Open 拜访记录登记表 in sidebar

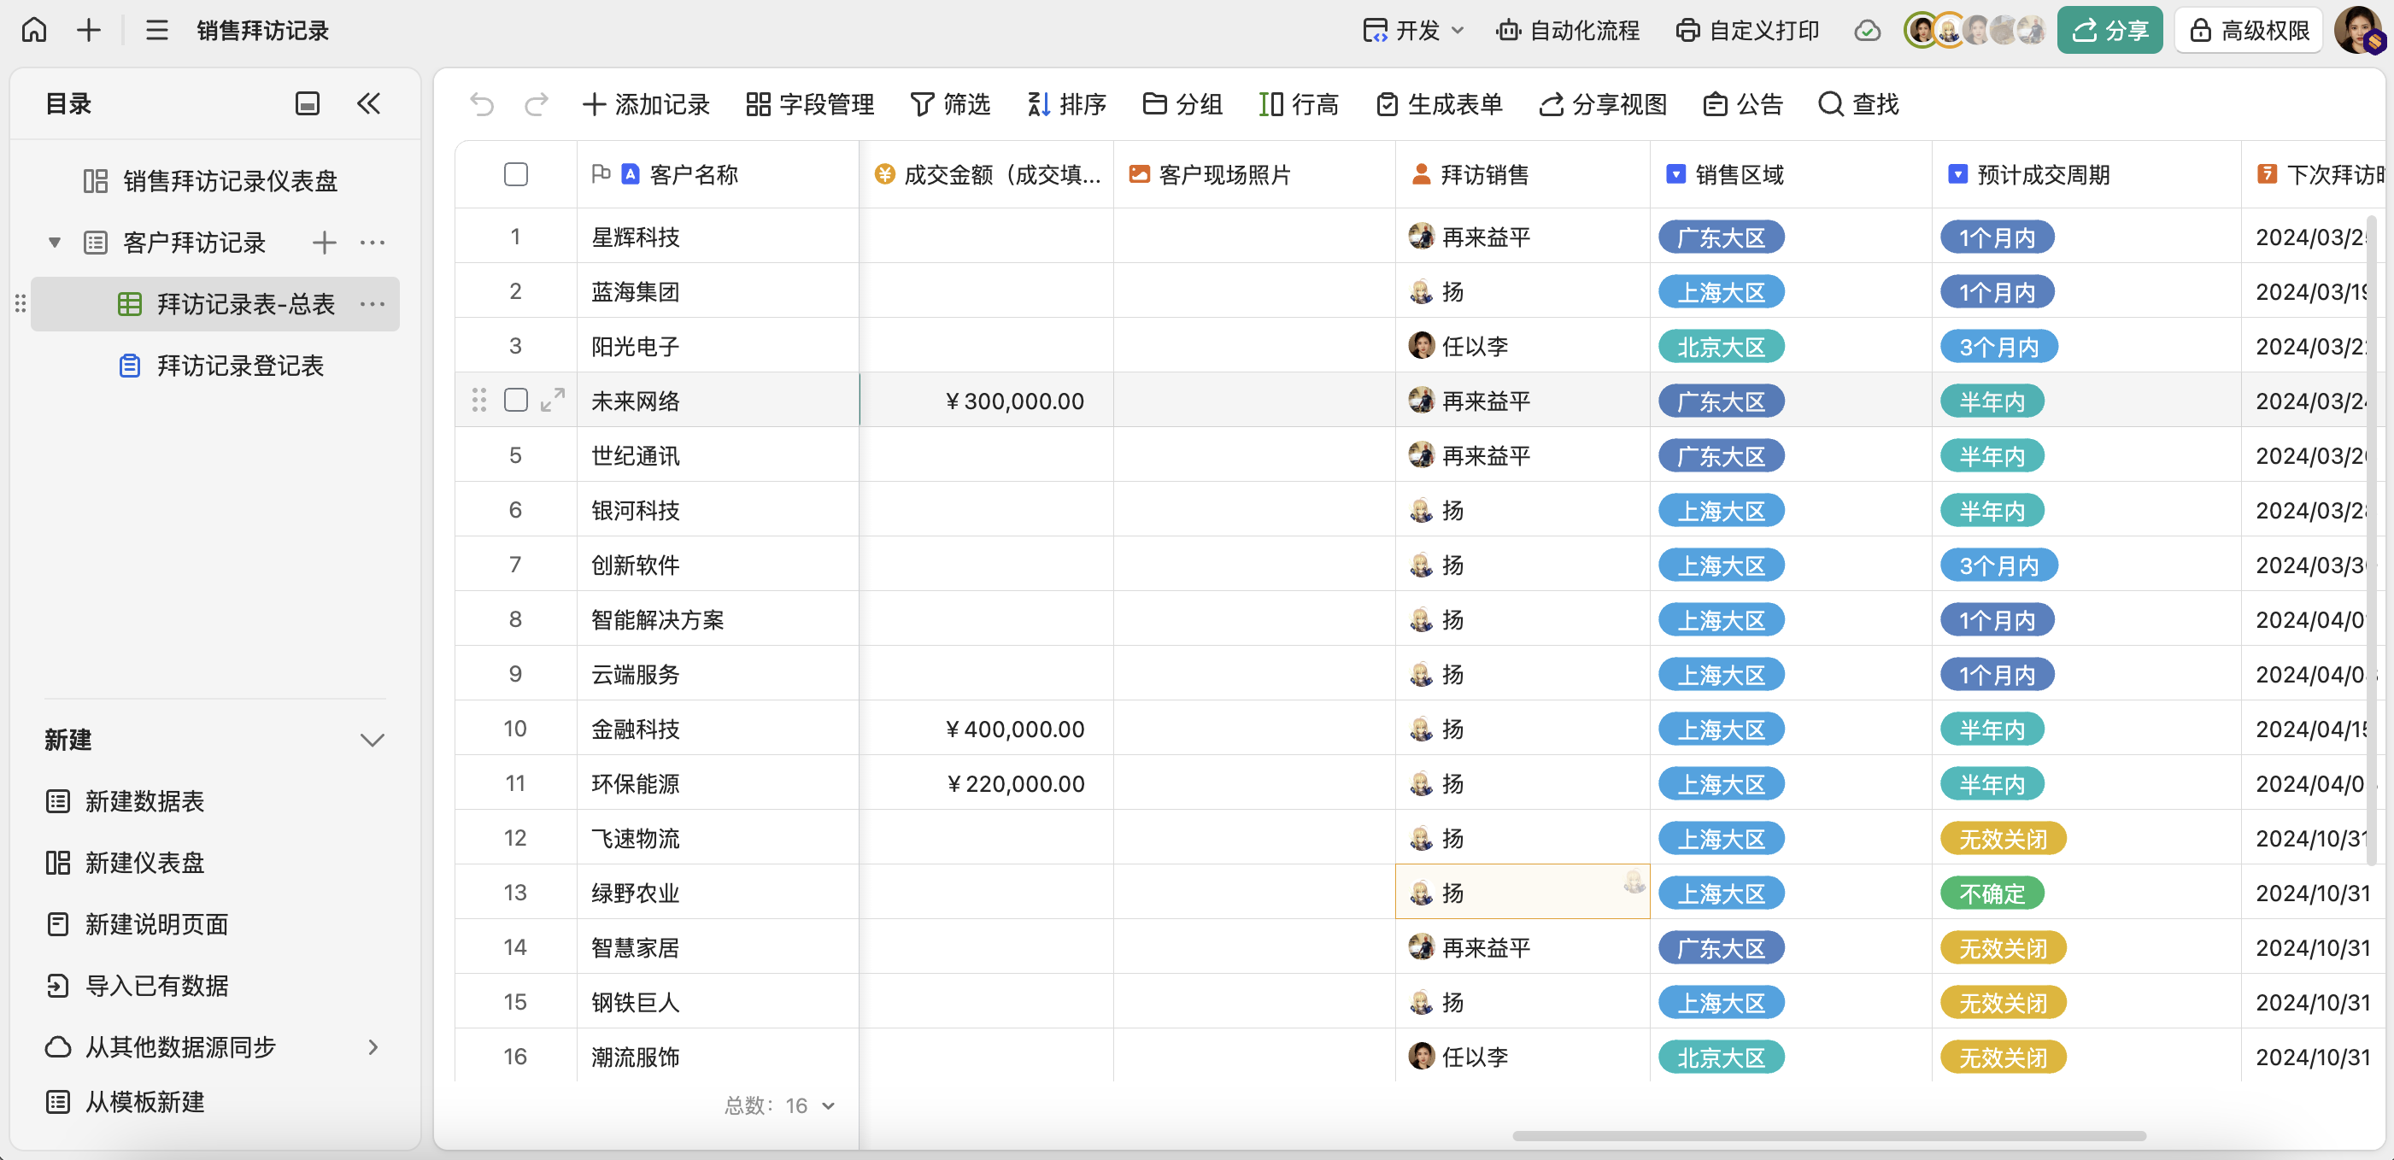(240, 366)
